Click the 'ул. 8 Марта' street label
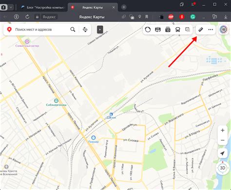Image resolution: width=231 pixels, height=190 pixels. (192, 135)
